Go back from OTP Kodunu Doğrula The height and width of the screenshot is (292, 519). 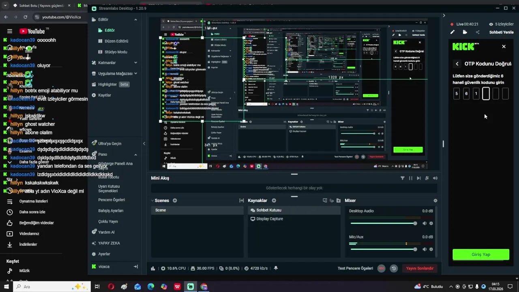(x=457, y=64)
